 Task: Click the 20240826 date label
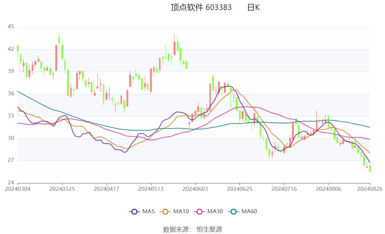pos(370,189)
